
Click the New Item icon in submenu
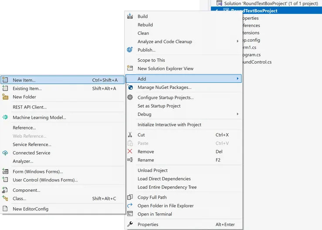[x=5, y=80]
